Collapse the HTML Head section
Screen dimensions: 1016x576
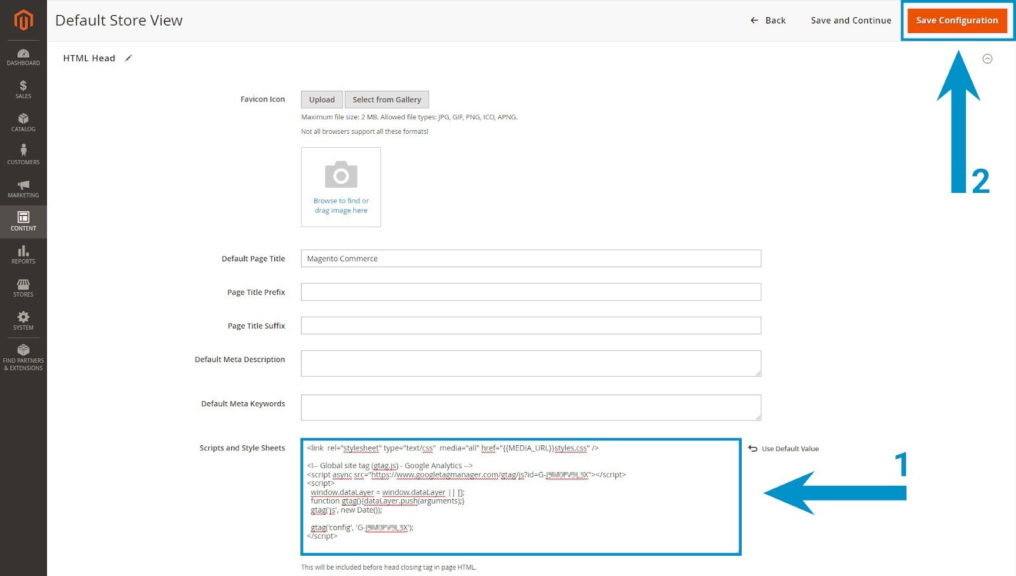(x=987, y=58)
